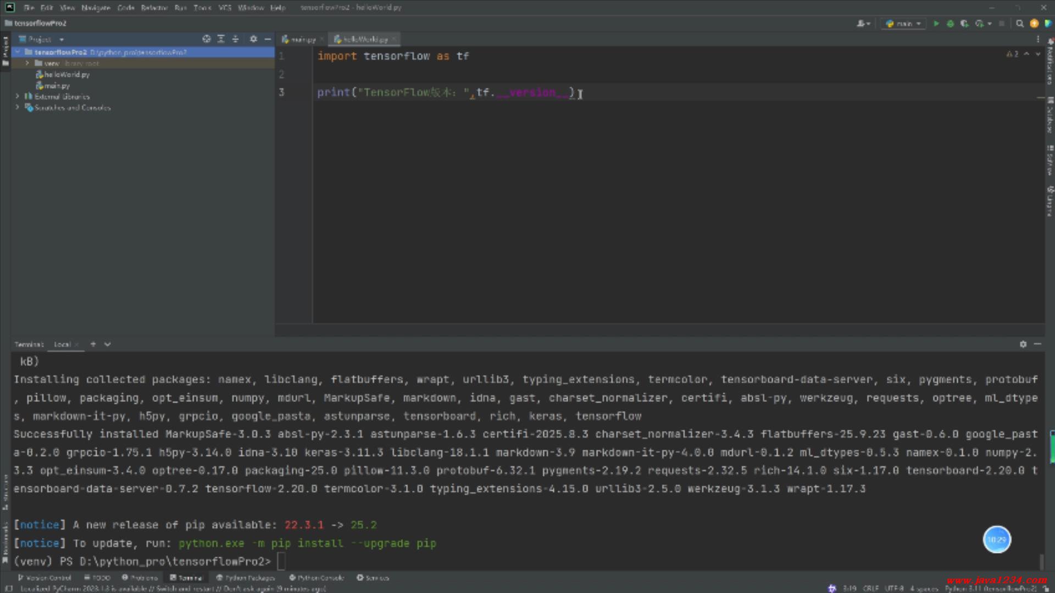Toggle the Problems tool window
The height and width of the screenshot is (593, 1055).
140,578
